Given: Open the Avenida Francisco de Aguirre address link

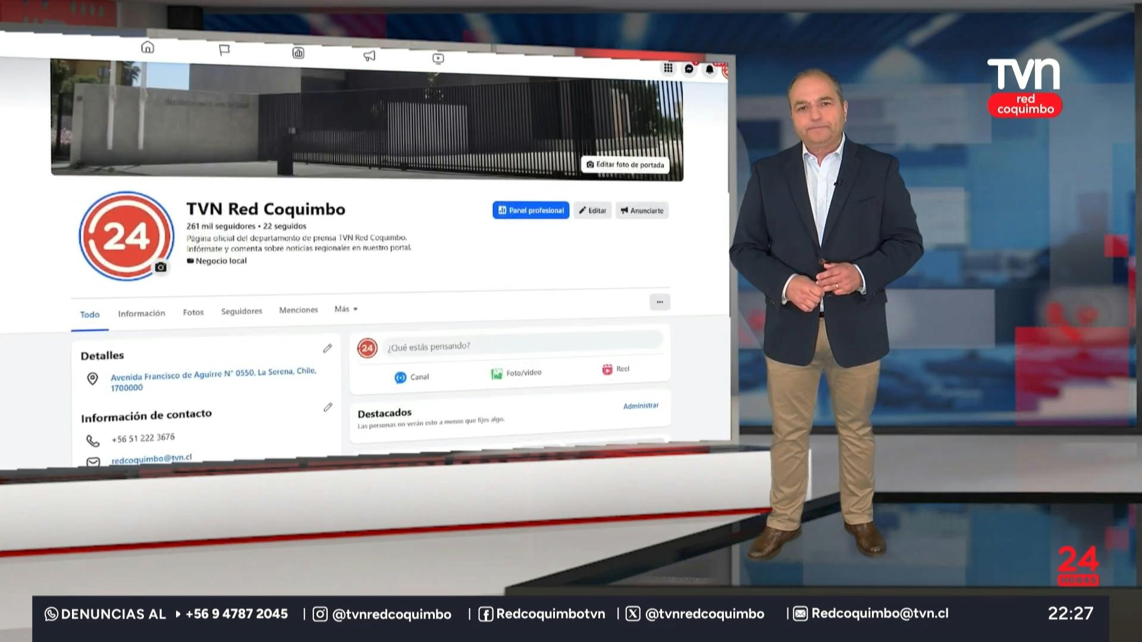Looking at the screenshot, I should (214, 379).
